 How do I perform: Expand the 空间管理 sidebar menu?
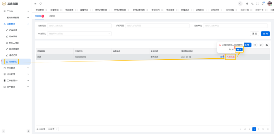[x=16, y=68]
